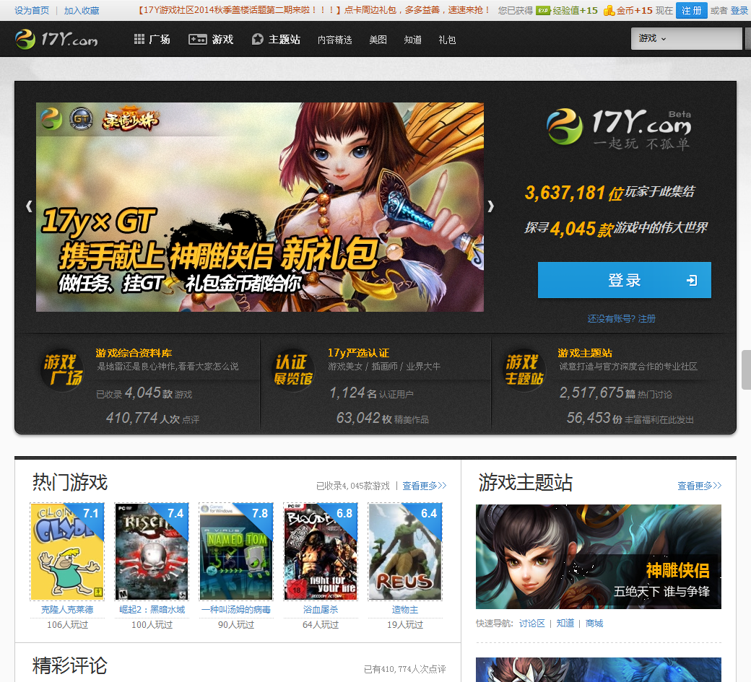Open the 礼包 nav item

point(447,40)
